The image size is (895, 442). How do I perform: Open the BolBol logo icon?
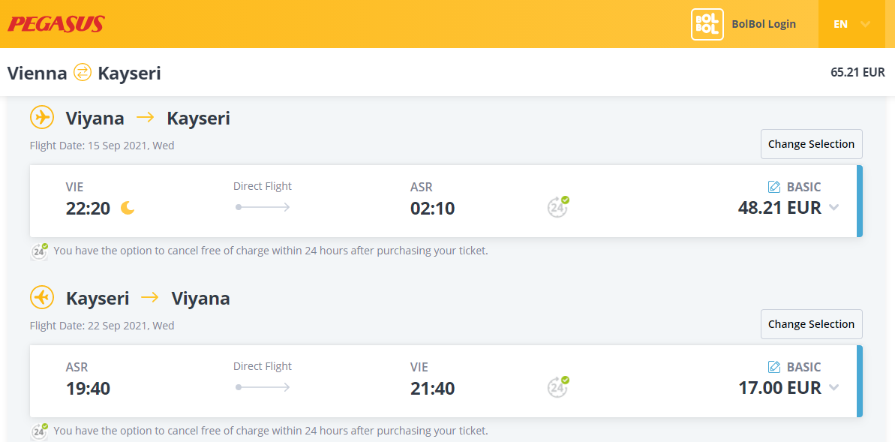tap(707, 24)
